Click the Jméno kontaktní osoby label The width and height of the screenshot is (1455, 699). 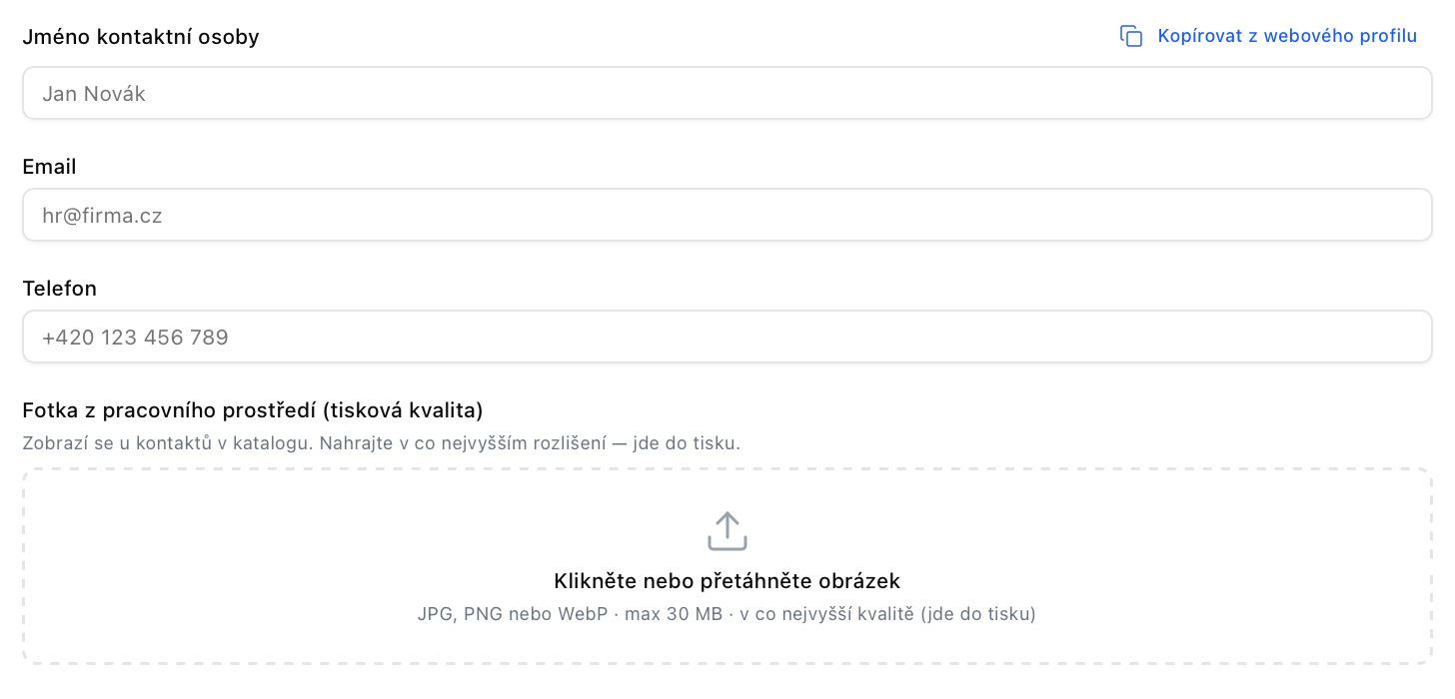pos(141,37)
